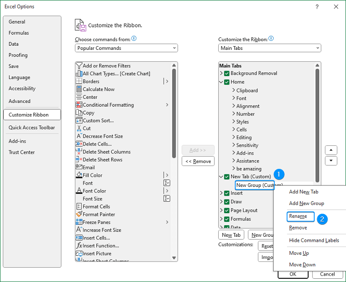Click the move down arrow button
The image size is (346, 282).
coord(331,161)
